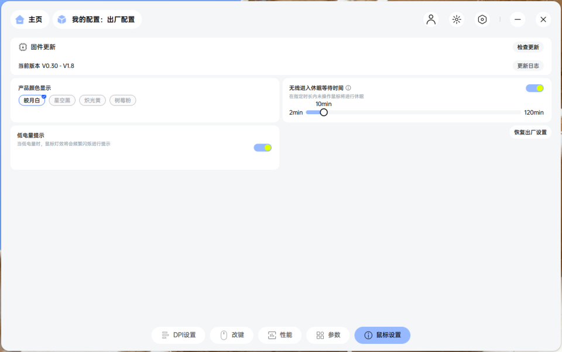Click the info icon beside 无线进入休眠等待时间

[x=347, y=87]
